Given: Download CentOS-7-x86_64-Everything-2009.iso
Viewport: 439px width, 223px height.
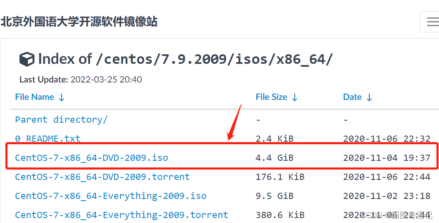Looking at the screenshot, I should pyautogui.click(x=110, y=196).
